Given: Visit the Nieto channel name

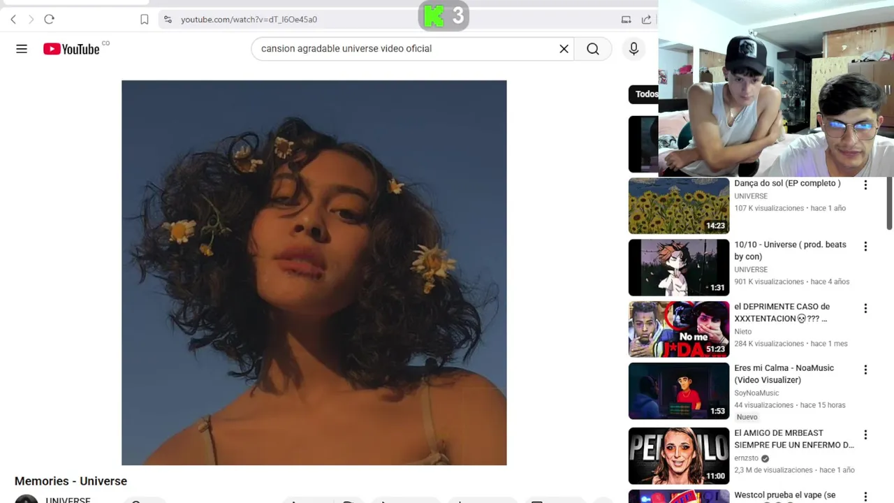Looking at the screenshot, I should (742, 331).
